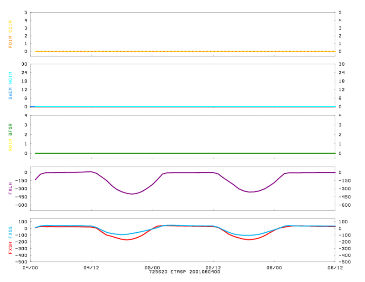Click the yellow C01M axis label
This screenshot has width=365, height=282.
10,26
